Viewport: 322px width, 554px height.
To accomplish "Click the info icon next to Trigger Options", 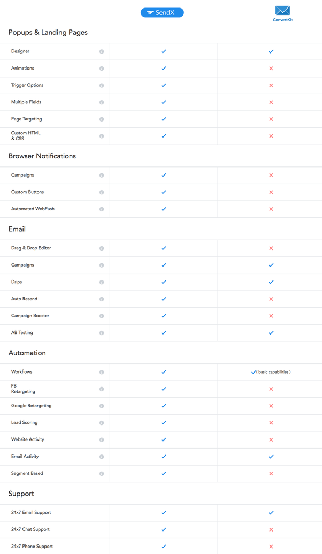I will pos(101,85).
